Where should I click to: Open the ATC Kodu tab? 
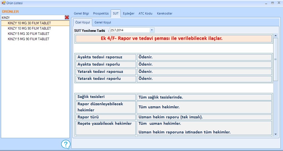click(145, 13)
